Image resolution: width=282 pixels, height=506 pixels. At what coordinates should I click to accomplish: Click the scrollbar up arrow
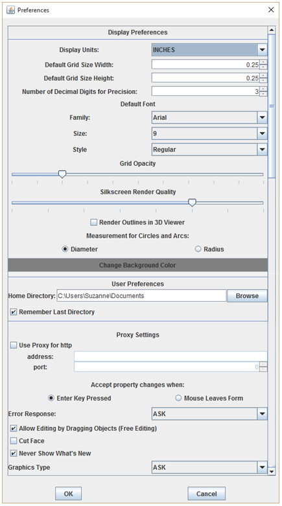click(272, 30)
